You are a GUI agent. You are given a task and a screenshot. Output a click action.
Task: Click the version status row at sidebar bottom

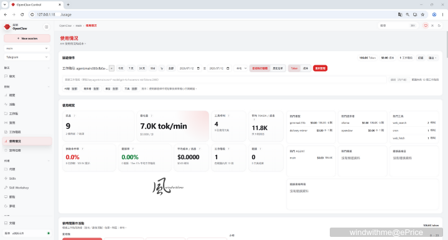point(27,233)
